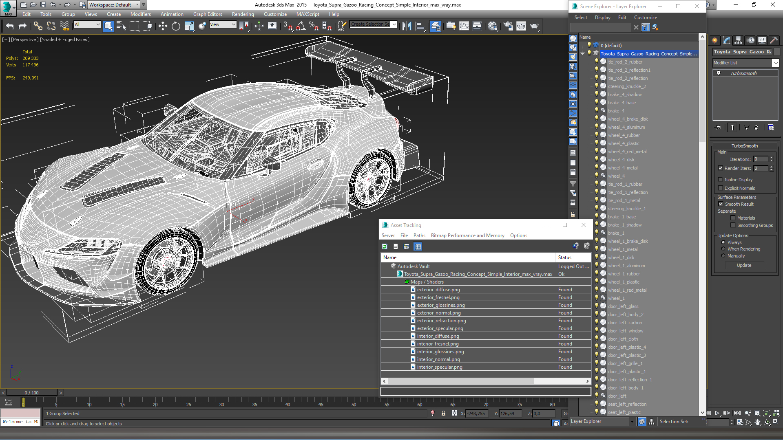
Task: Click the Align tool icon
Action: 420,26
